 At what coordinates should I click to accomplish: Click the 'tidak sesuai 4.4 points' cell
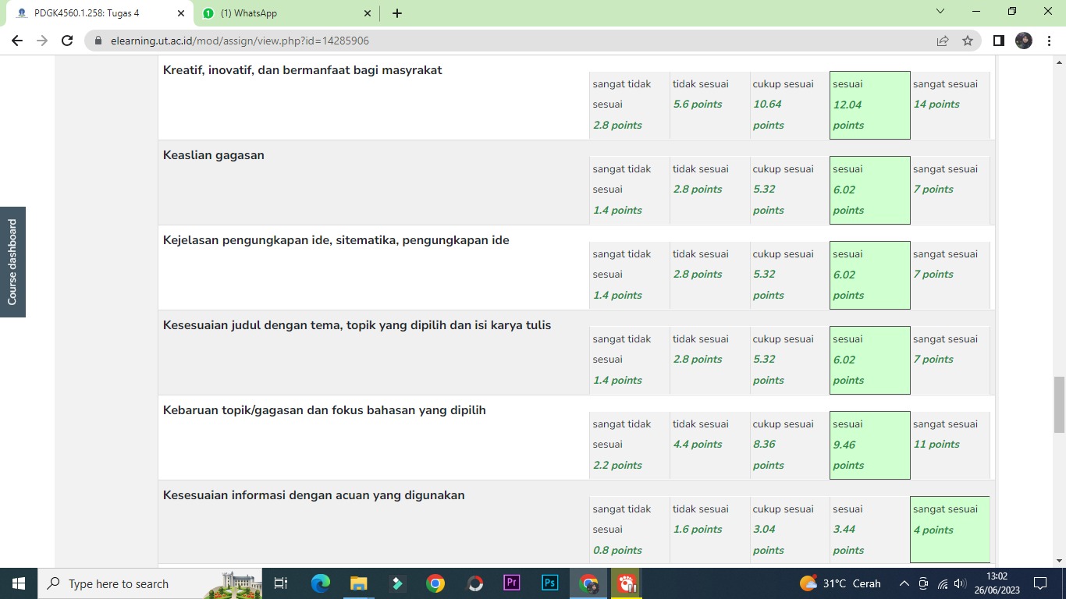(709, 445)
